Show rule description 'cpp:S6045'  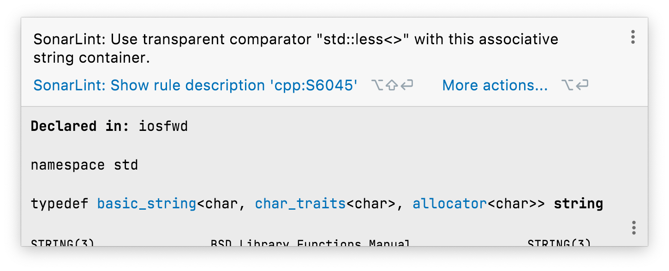194,85
